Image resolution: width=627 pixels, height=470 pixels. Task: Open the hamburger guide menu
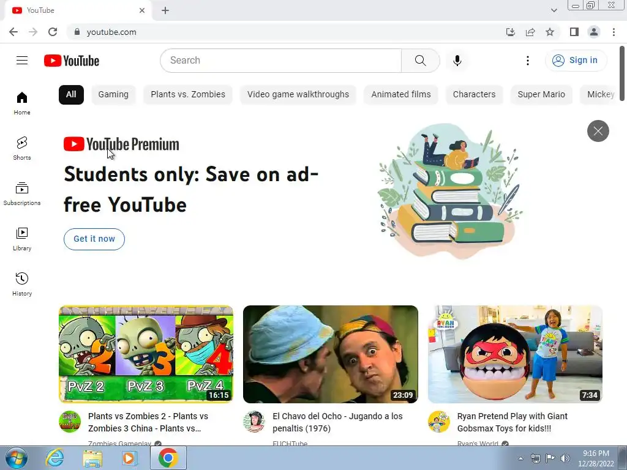coord(22,61)
